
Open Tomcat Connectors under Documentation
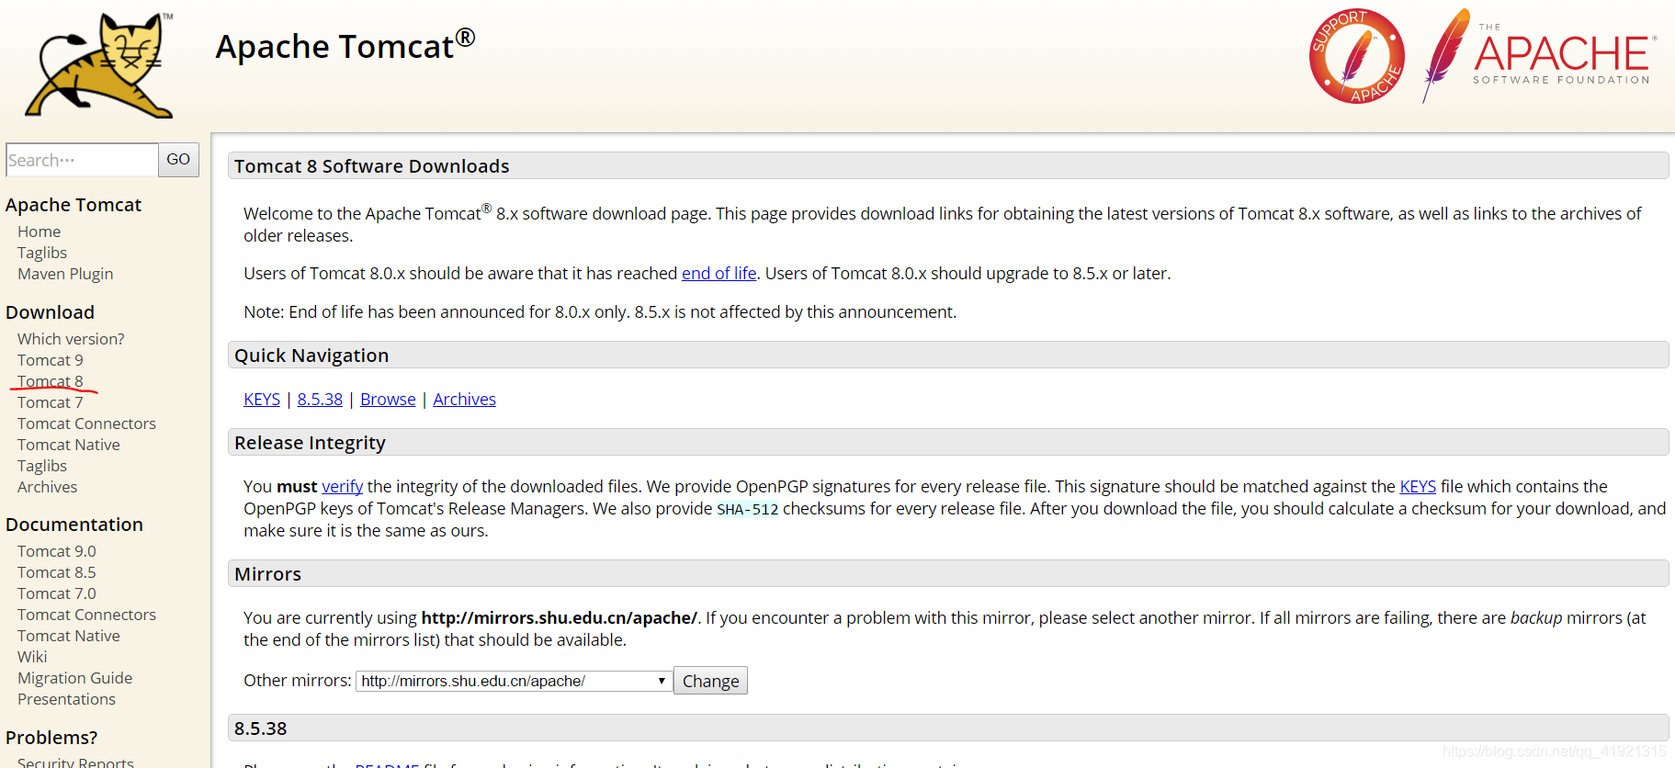coord(86,615)
